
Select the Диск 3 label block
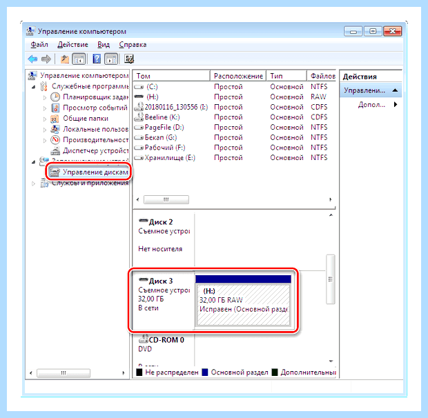click(x=163, y=300)
